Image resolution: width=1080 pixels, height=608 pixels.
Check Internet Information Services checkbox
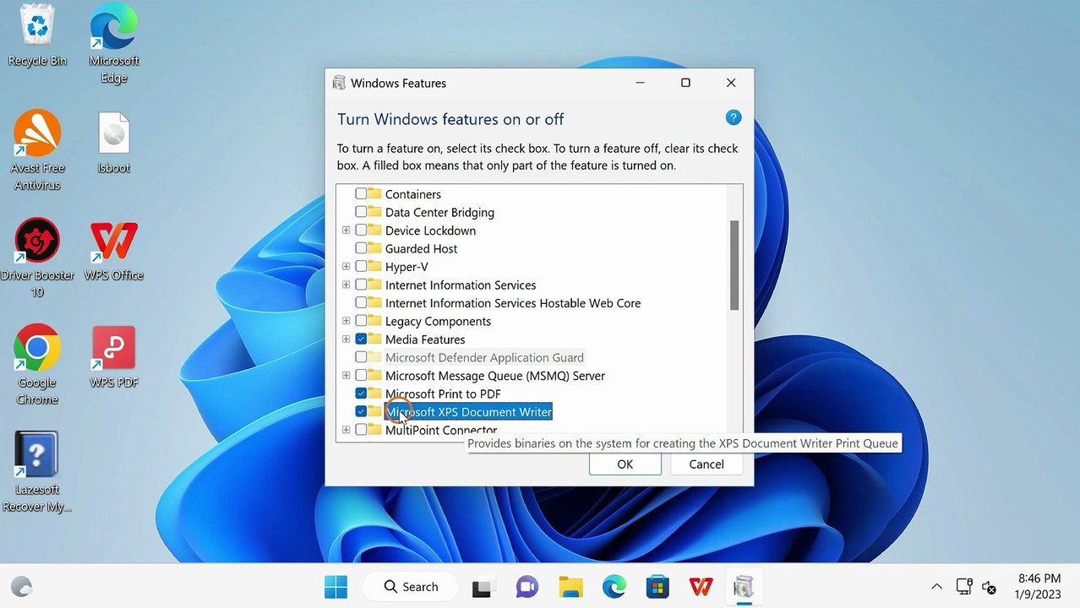click(x=361, y=285)
